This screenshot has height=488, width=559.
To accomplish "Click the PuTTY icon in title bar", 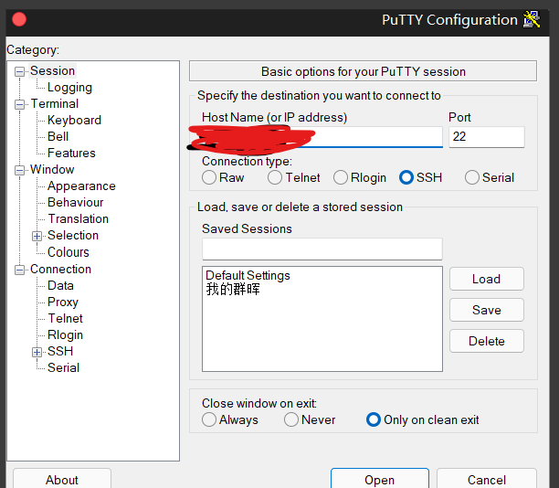I will pyautogui.click(x=532, y=19).
